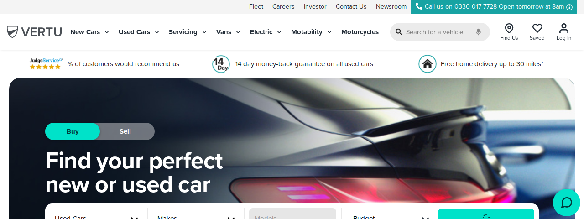
Task: Open the Vans navigation menu
Action: tap(229, 32)
